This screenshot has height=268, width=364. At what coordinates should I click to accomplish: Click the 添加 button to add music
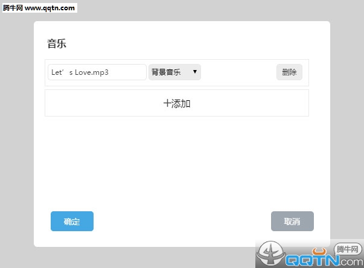tap(176, 103)
